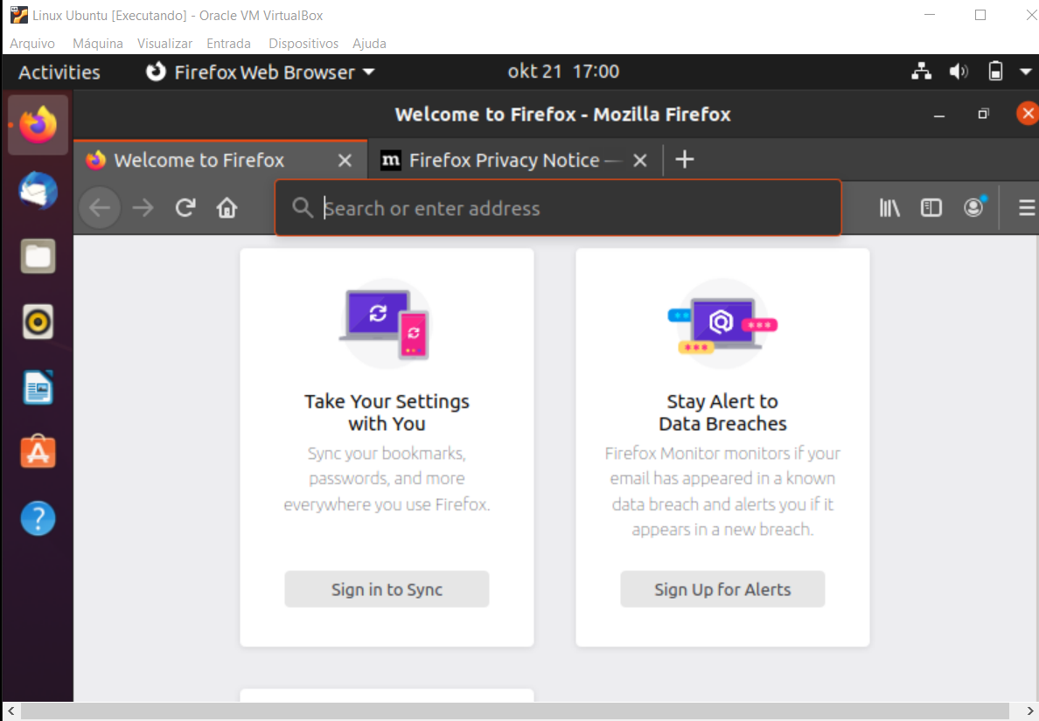Image resolution: width=1039 pixels, height=721 pixels.
Task: Click the Firefox account profile icon
Action: 973,207
